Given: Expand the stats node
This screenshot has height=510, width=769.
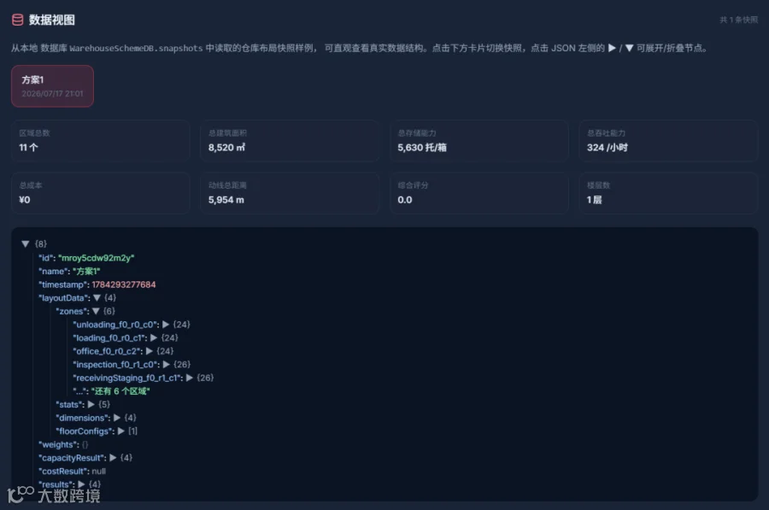Looking at the screenshot, I should click(x=91, y=404).
